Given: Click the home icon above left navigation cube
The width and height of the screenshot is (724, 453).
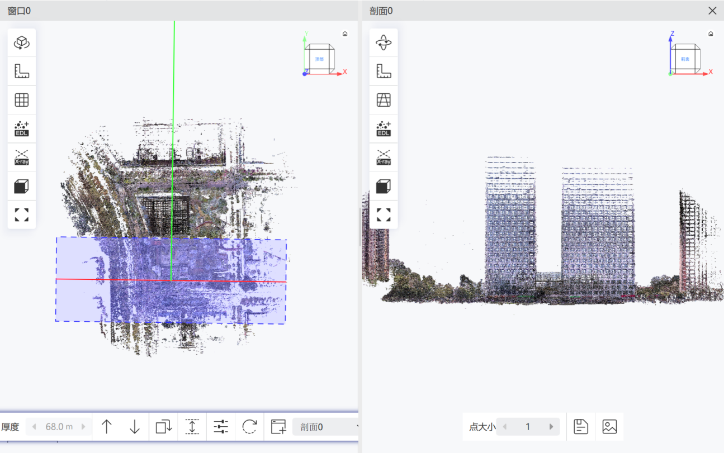Looking at the screenshot, I should [345, 34].
